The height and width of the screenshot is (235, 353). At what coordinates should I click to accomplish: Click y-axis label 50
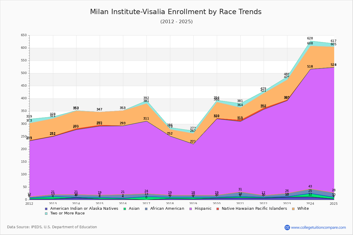point(25,187)
